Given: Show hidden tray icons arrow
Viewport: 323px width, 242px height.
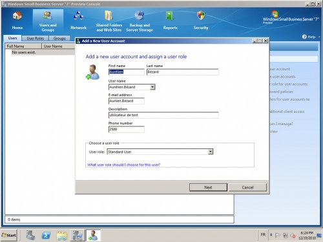Looking at the screenshot, I should [271, 235].
